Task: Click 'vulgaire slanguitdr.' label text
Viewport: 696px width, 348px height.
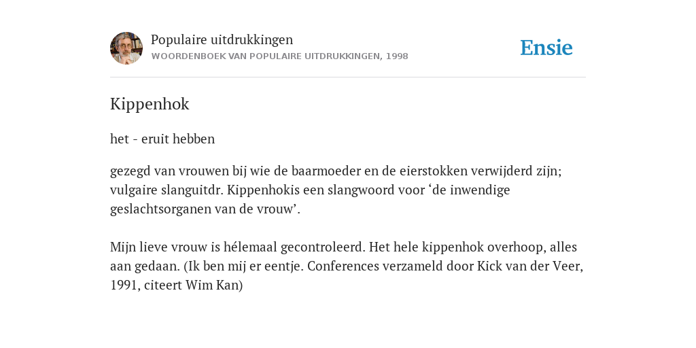Action: 167,190
